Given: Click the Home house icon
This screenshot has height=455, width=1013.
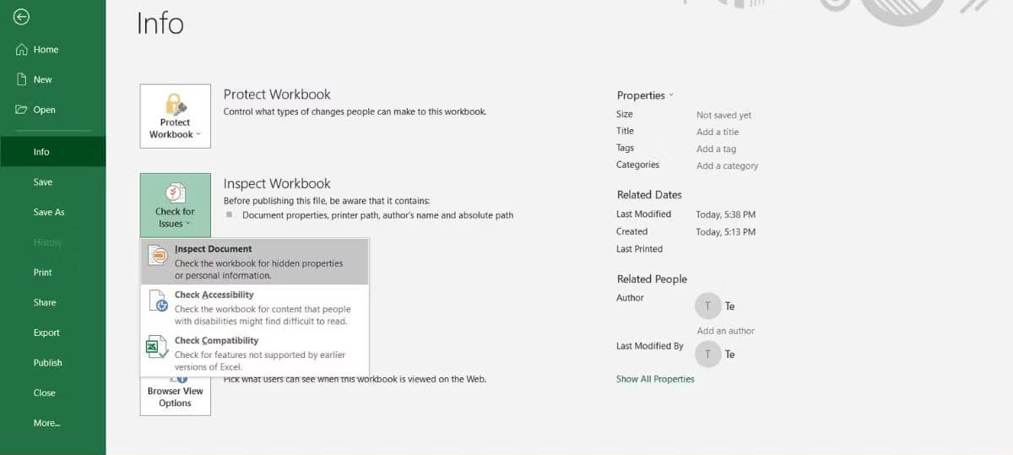Looking at the screenshot, I should coord(23,50).
